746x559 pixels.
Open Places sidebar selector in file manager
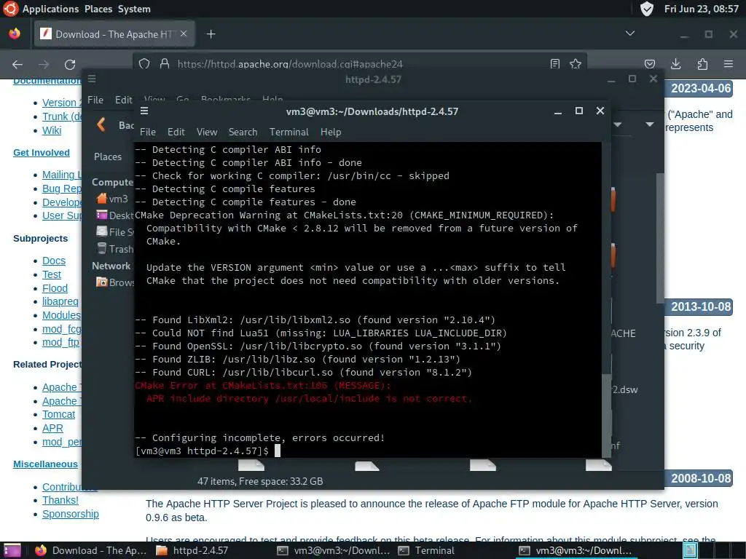[x=108, y=156]
